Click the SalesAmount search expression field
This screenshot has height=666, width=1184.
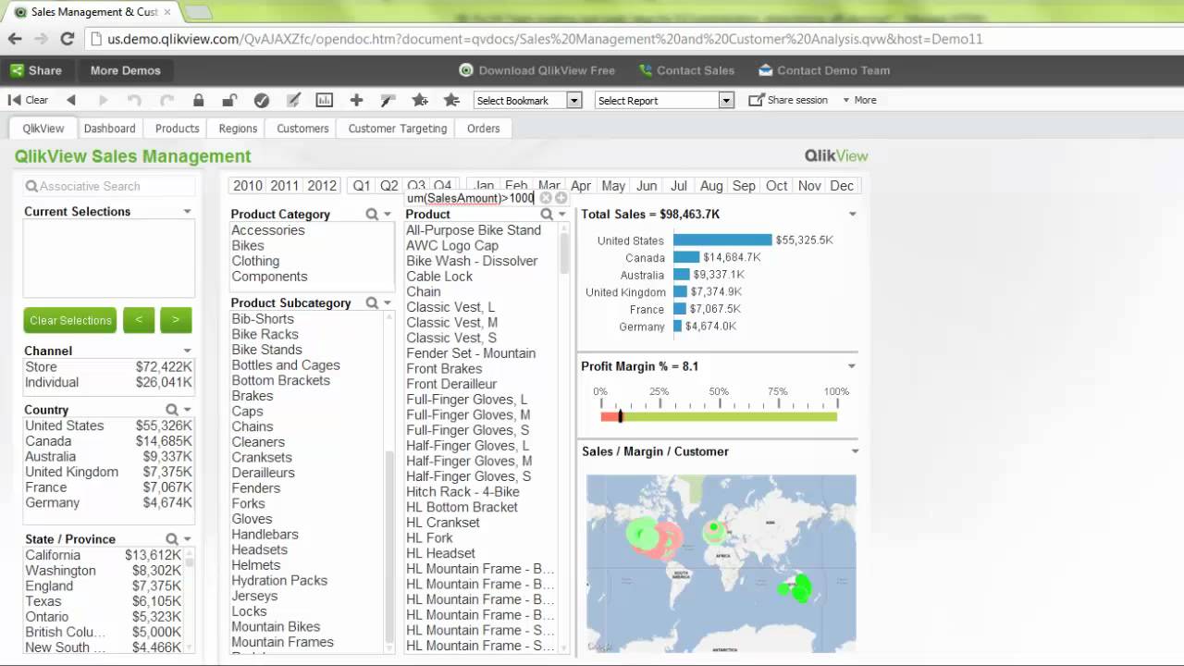point(470,198)
